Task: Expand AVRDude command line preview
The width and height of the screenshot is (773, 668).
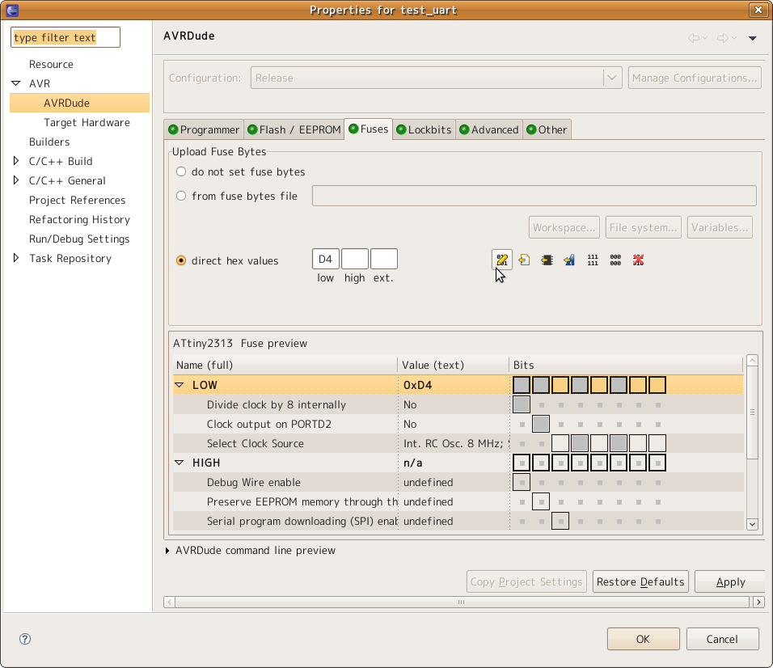Action: point(167,550)
